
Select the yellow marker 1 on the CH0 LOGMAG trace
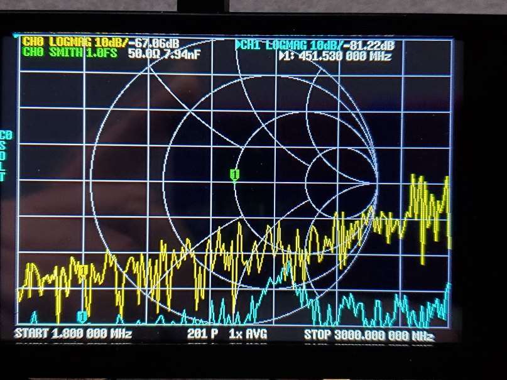point(83,271)
